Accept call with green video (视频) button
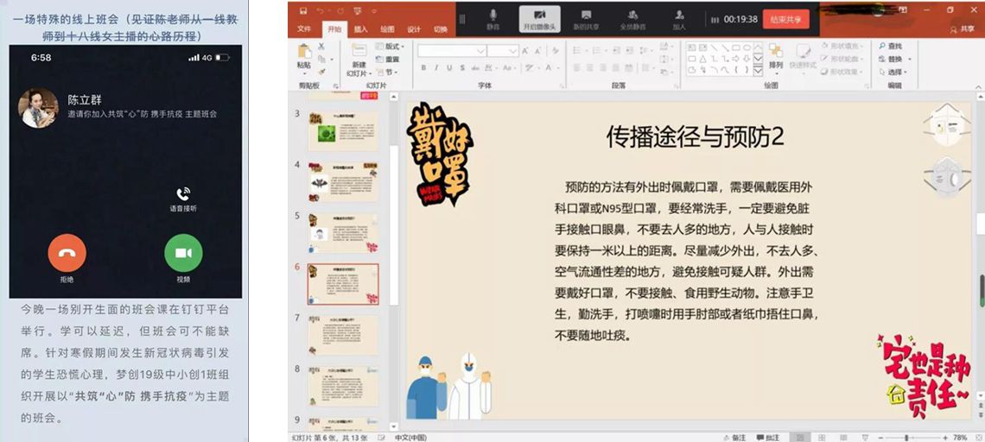This screenshot has width=985, height=442. [183, 253]
